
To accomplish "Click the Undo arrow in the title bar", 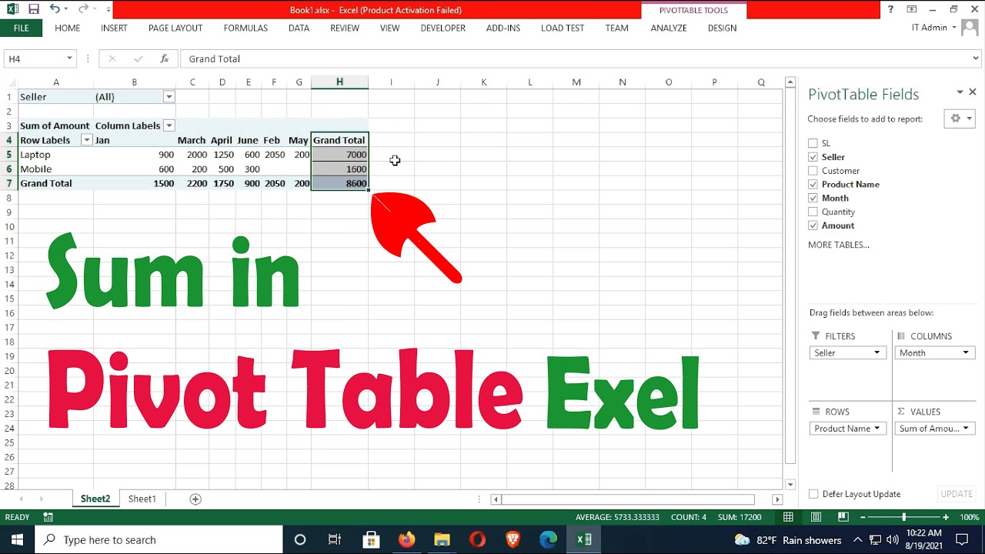I will (x=54, y=9).
